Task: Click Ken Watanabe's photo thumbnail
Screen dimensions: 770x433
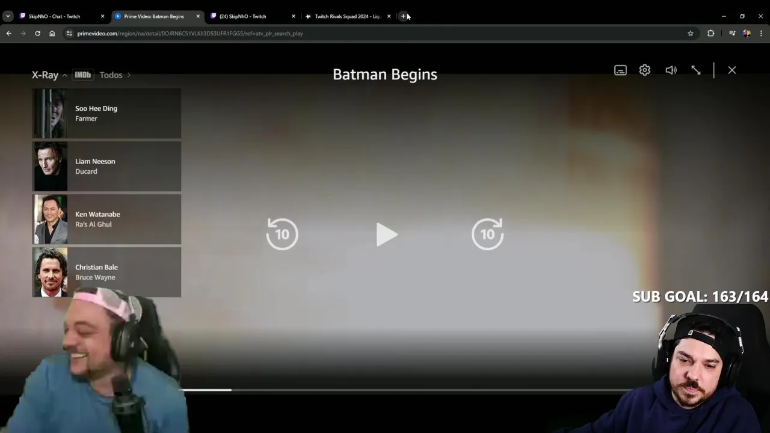Action: (x=51, y=220)
